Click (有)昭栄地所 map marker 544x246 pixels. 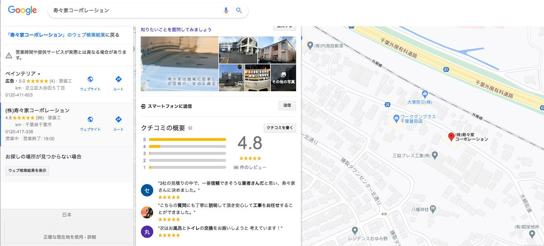tap(532, 234)
